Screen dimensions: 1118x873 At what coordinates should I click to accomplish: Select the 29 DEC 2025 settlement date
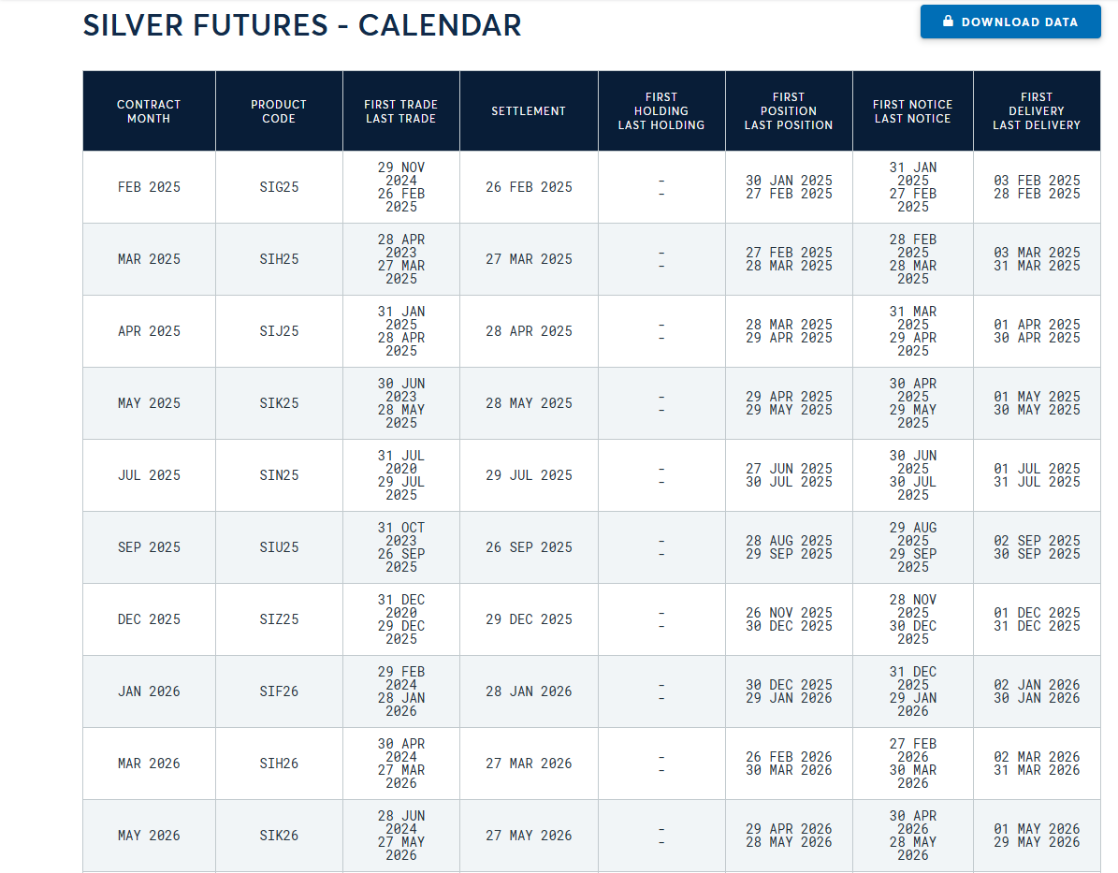pos(529,619)
